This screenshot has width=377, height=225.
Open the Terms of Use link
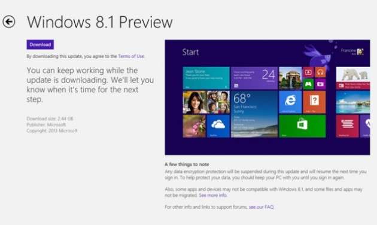[131, 56]
